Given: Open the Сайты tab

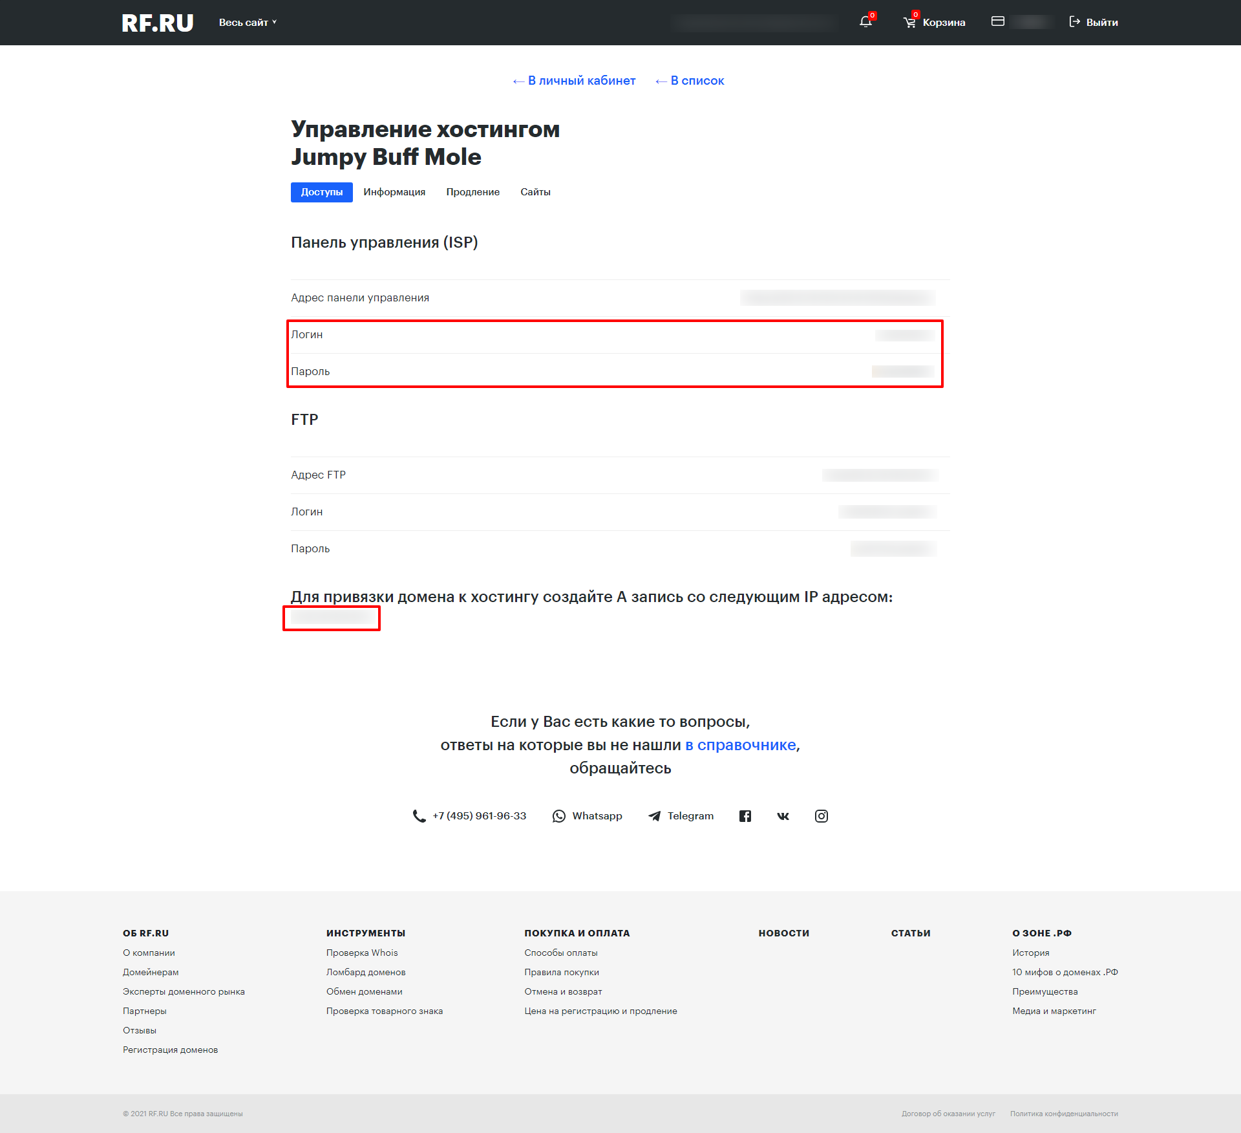Looking at the screenshot, I should 535,192.
